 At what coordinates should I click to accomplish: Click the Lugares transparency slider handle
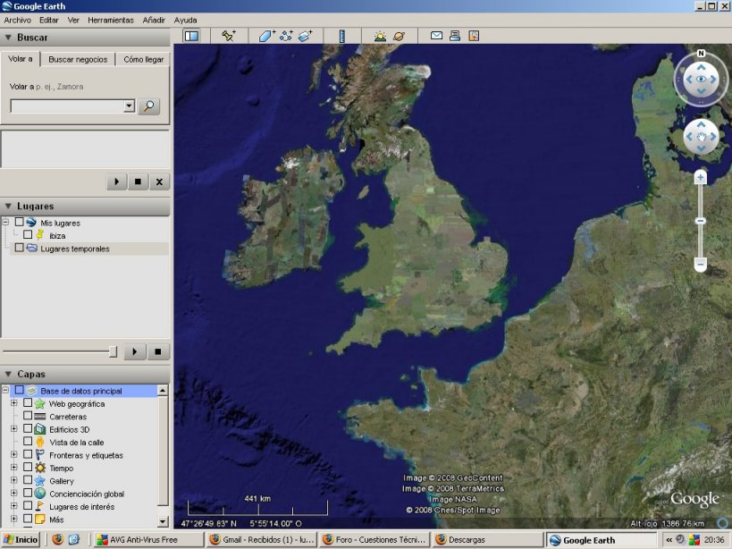pyautogui.click(x=113, y=351)
